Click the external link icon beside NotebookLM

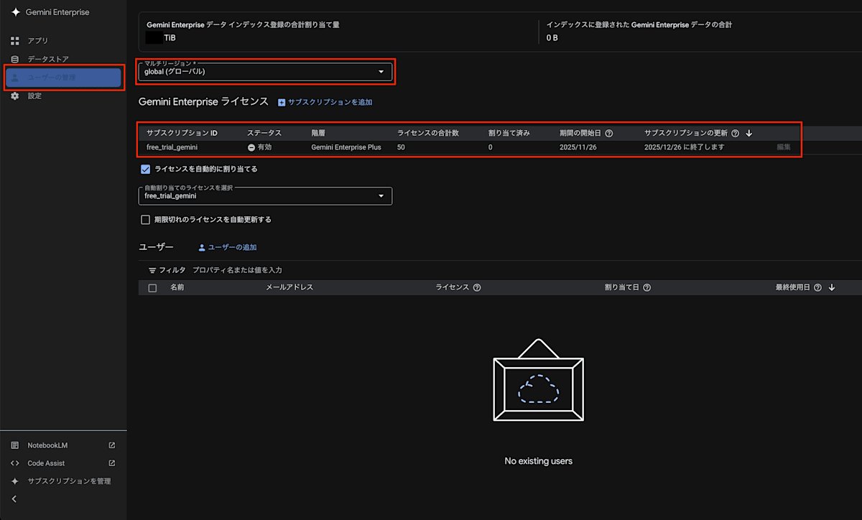point(111,445)
